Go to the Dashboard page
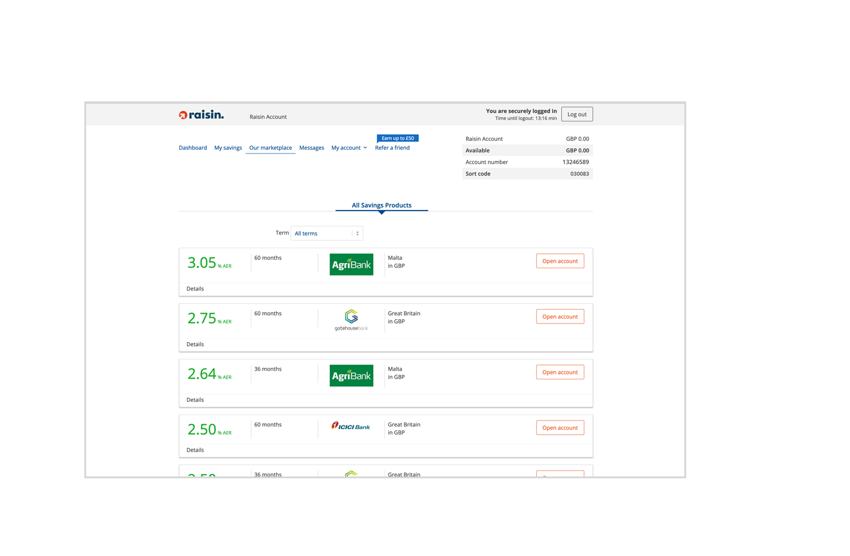 point(193,147)
